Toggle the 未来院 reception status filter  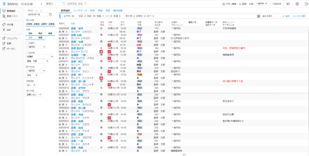point(29,24)
